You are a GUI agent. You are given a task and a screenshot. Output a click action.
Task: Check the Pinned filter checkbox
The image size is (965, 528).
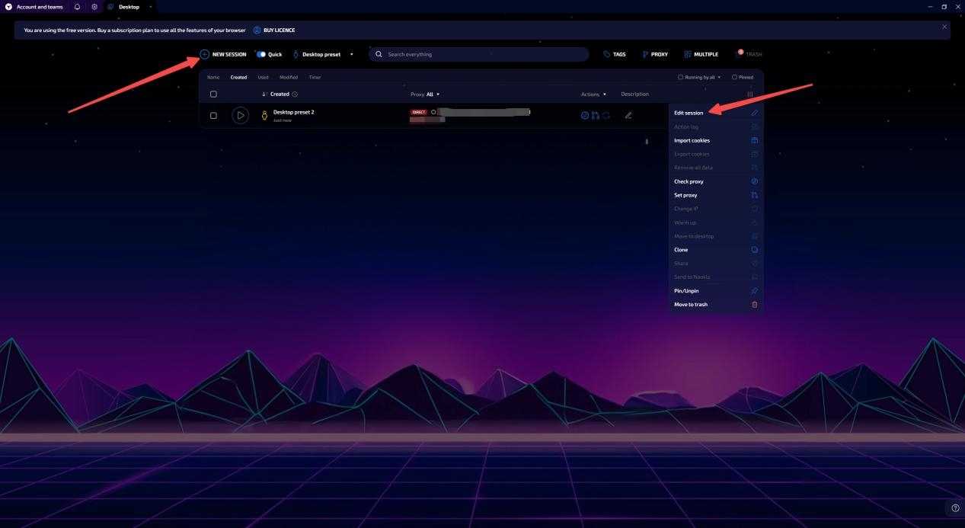[734, 77]
